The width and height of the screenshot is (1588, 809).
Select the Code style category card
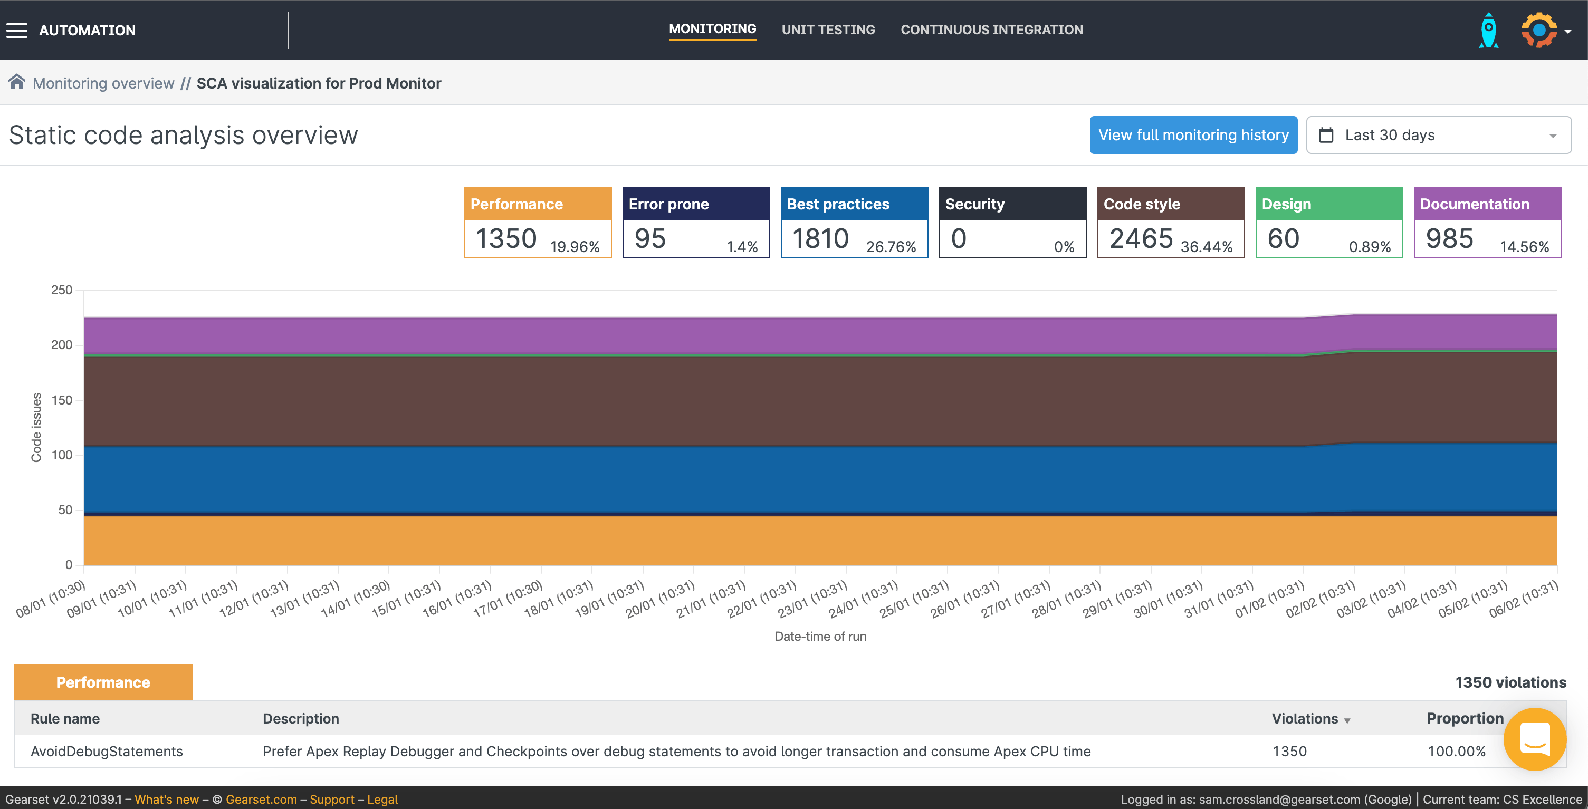point(1170,223)
